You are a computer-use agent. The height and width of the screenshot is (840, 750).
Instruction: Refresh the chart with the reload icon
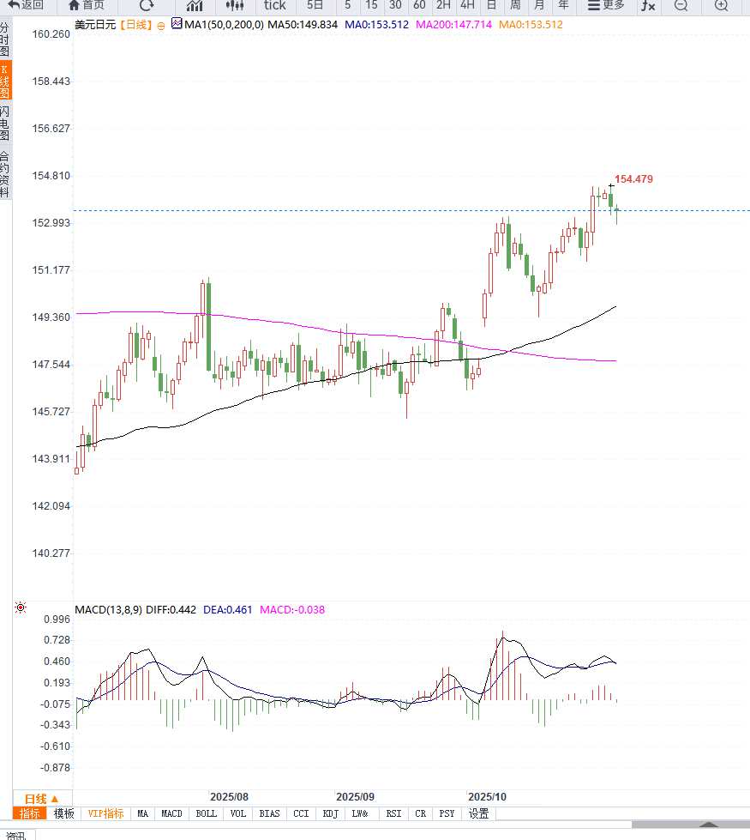[x=147, y=5]
